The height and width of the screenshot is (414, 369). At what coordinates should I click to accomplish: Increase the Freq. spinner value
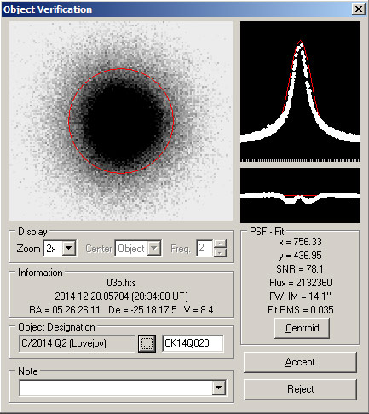coord(221,244)
